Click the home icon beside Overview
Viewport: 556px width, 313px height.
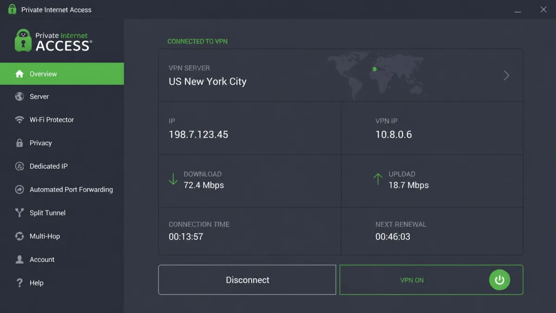coord(19,74)
